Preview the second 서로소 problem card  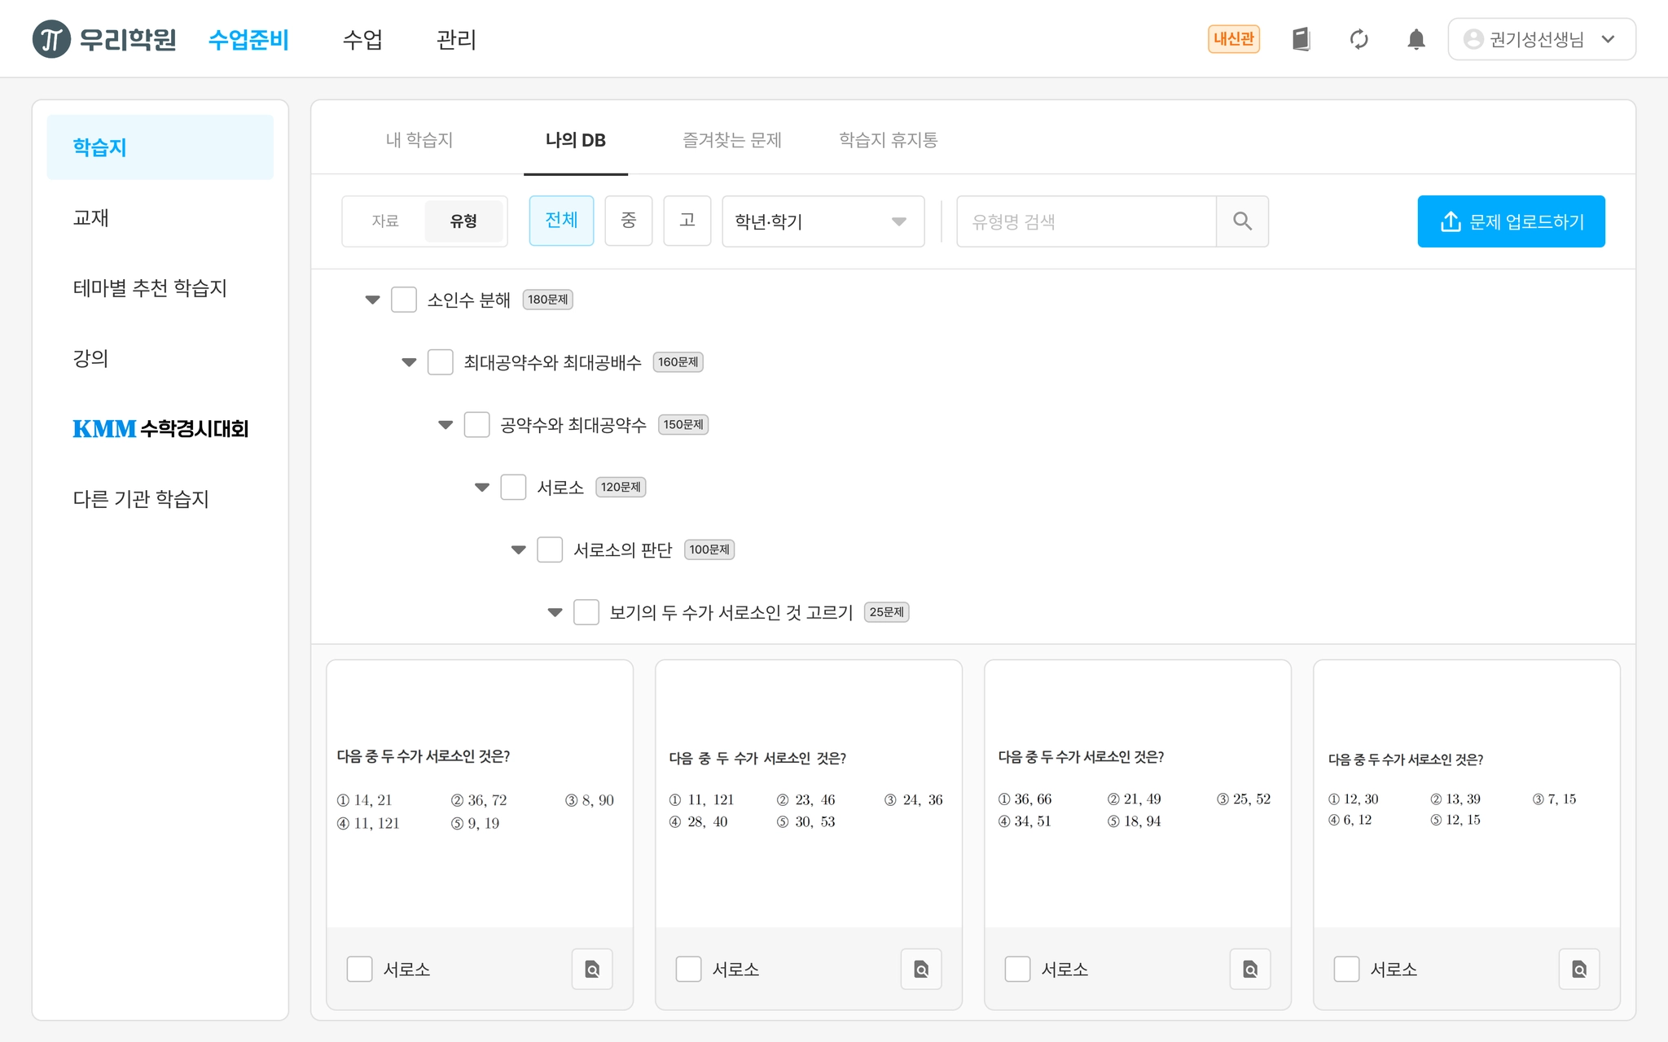pos(921,969)
